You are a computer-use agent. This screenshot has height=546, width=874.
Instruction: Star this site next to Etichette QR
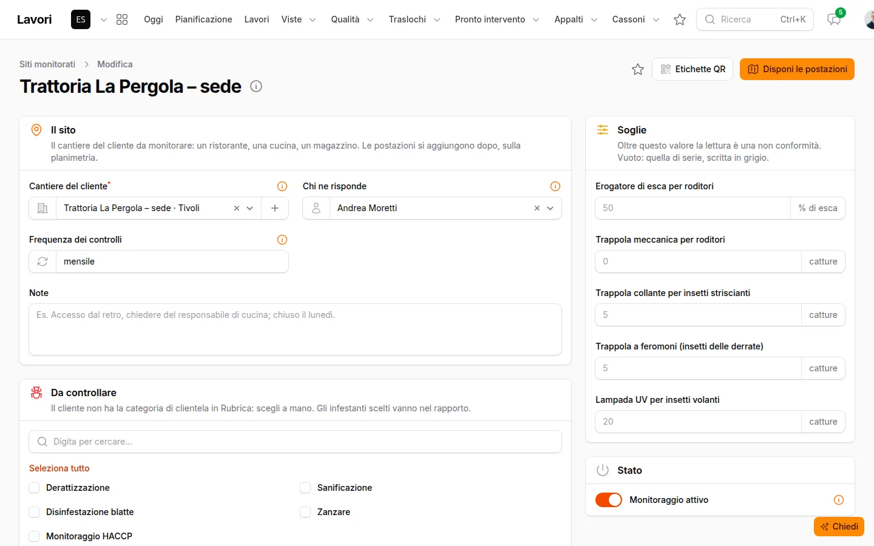click(638, 69)
